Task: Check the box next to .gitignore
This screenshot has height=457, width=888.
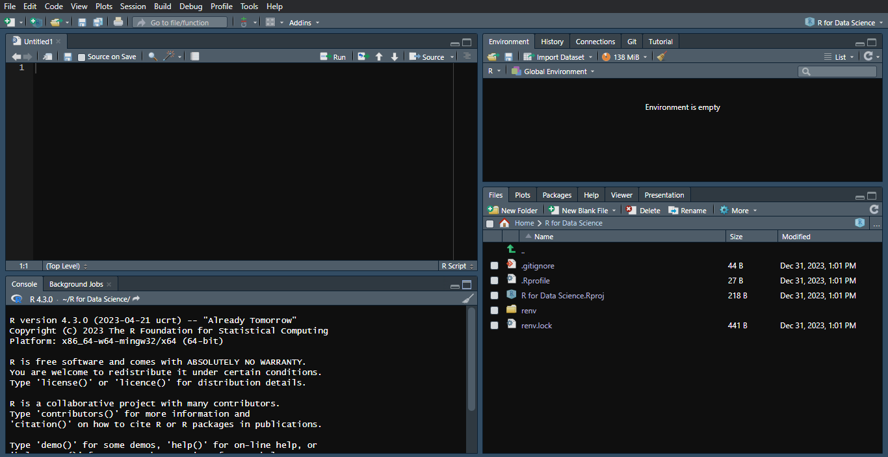Action: (495, 266)
